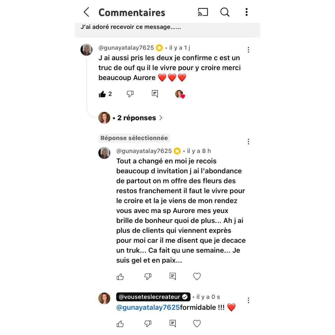Give a creator heart to the long reply

(x=197, y=276)
